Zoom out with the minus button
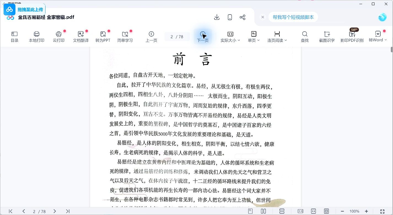The width and height of the screenshot is (393, 215). pyautogui.click(x=342, y=211)
